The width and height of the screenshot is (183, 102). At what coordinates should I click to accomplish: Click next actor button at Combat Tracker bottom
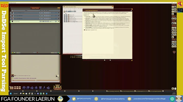coord(58,53)
